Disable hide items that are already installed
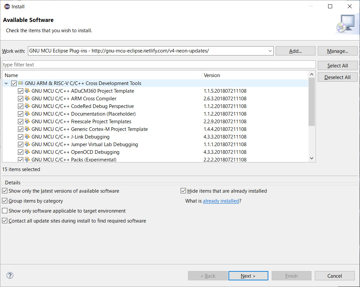360x287 pixels. pyautogui.click(x=183, y=190)
